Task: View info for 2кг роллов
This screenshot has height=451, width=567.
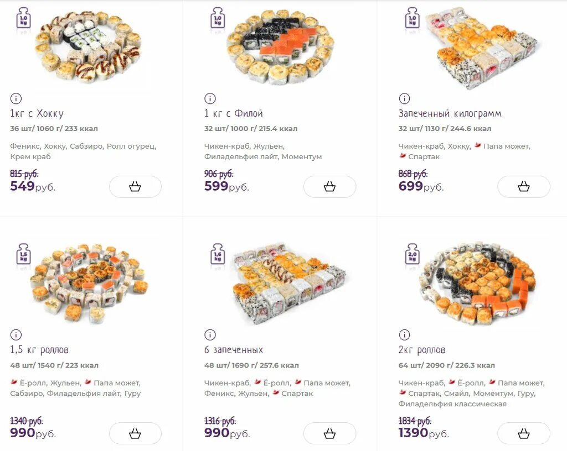Action: (x=405, y=335)
